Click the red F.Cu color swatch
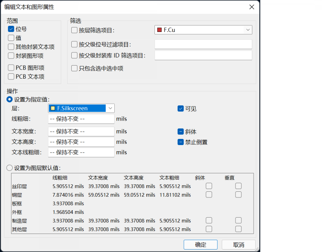The width and height of the screenshot is (322, 252). pos(159,30)
